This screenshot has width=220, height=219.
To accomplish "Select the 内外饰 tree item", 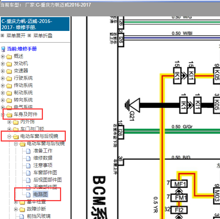I will [28, 122].
